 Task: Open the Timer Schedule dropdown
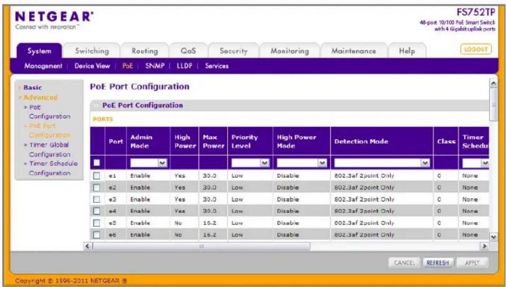475,163
